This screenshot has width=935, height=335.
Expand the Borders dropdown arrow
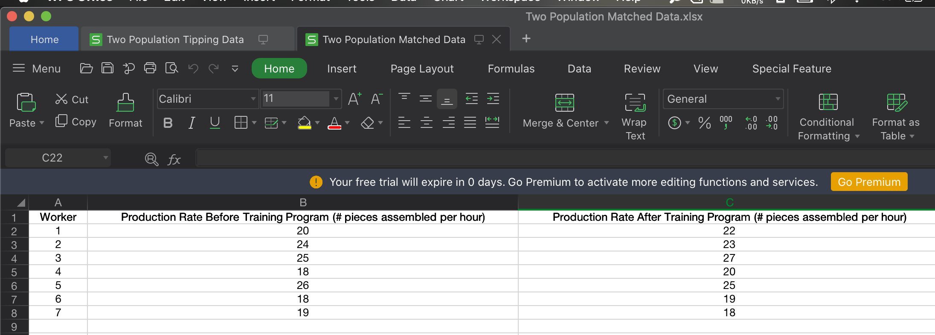point(254,123)
